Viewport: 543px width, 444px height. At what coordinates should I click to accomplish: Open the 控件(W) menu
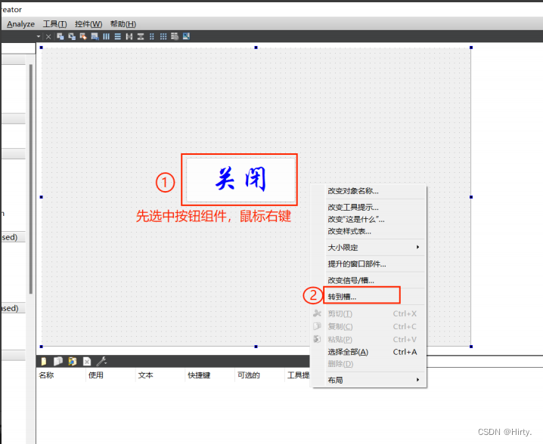point(88,24)
